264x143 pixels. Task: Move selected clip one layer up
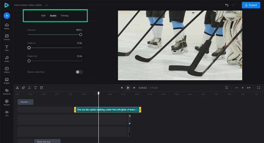[29, 88]
